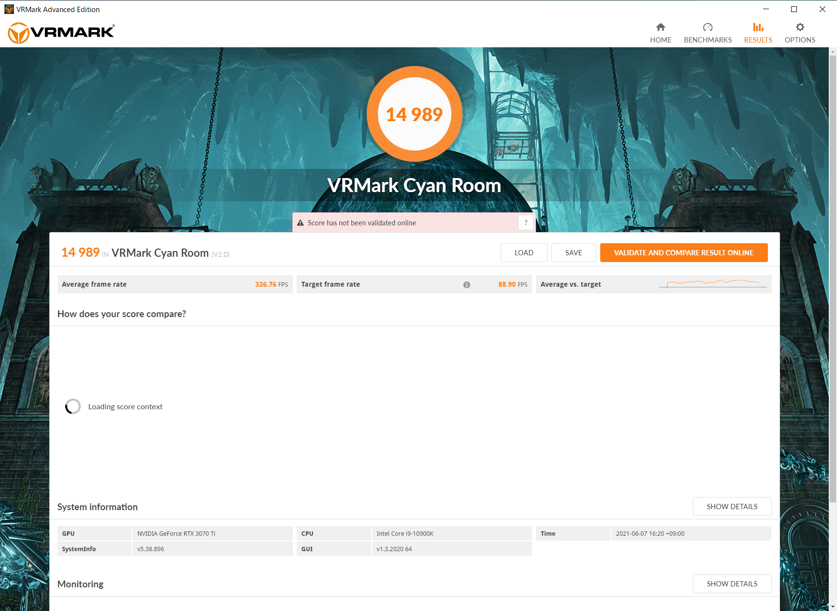Click the target frame rate info icon
The height and width of the screenshot is (611, 837).
tap(466, 285)
